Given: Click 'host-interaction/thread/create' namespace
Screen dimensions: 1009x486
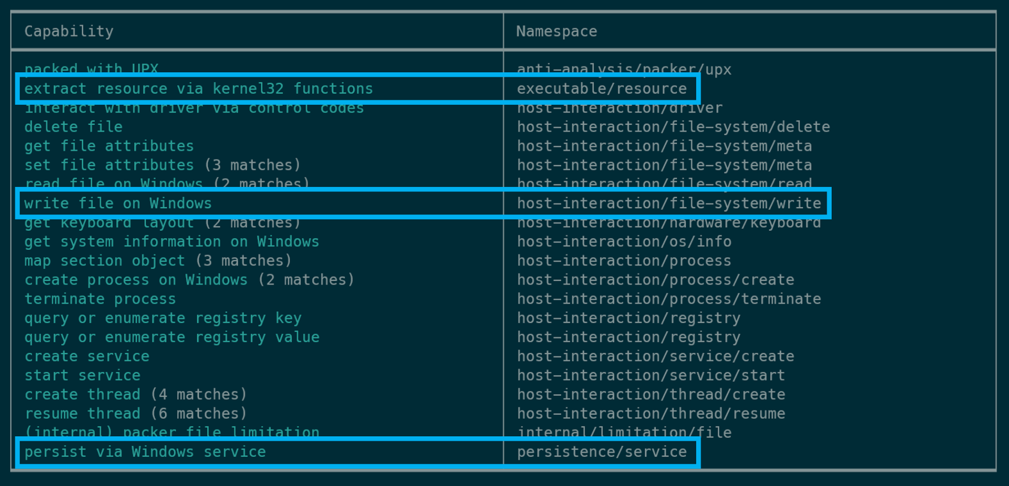Looking at the screenshot, I should [x=651, y=395].
